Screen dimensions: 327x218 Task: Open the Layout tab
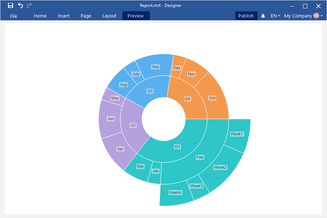point(109,16)
